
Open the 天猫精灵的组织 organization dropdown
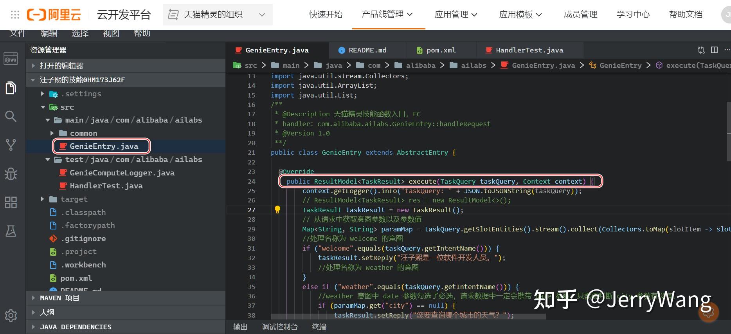point(218,15)
